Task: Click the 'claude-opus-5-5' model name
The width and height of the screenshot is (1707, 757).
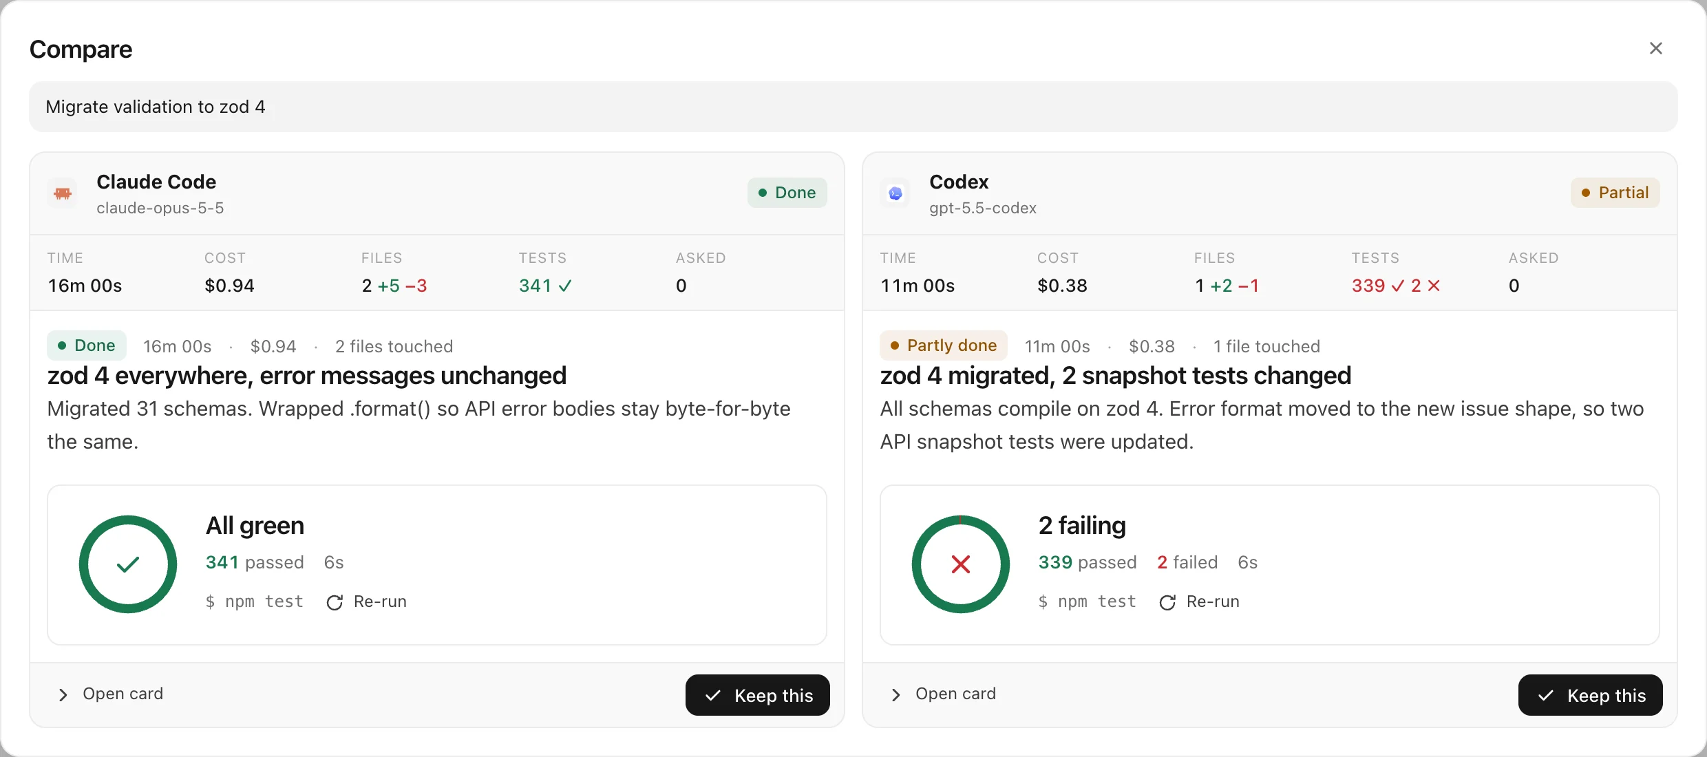Action: click(160, 208)
